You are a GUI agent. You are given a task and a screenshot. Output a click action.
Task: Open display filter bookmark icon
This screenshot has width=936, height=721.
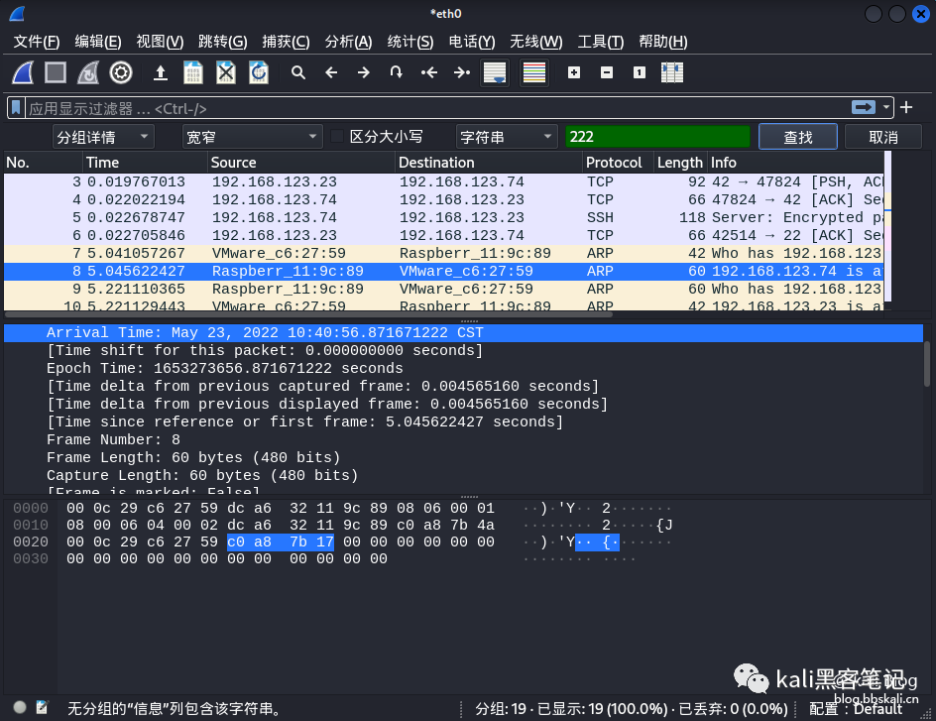[16, 108]
